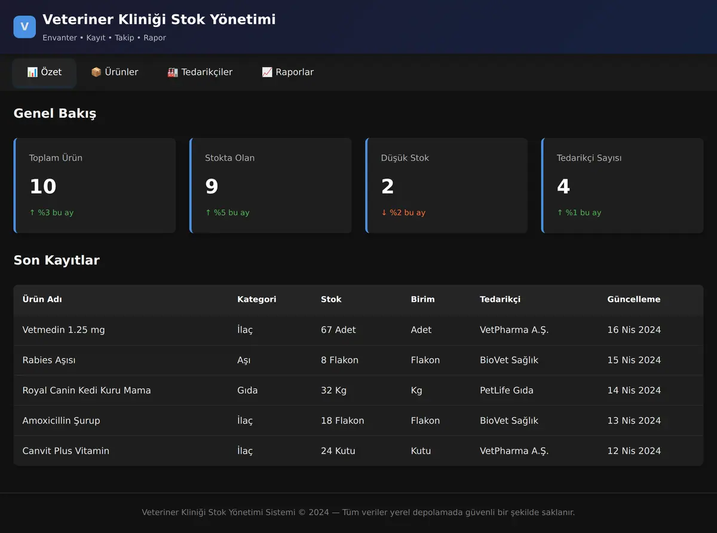Click the Kategori column header
The height and width of the screenshot is (533, 717).
(256, 299)
